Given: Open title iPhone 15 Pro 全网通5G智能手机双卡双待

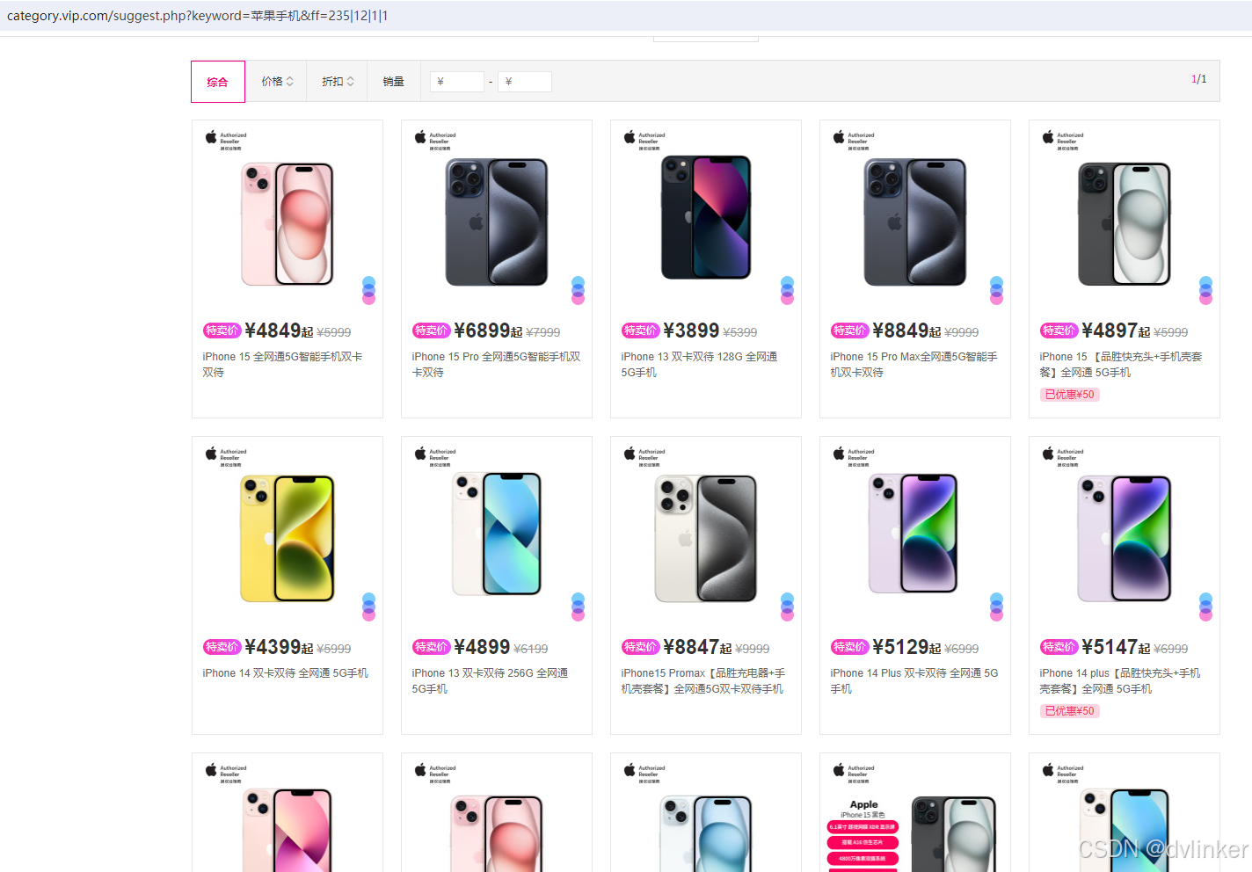Looking at the screenshot, I should (496, 365).
